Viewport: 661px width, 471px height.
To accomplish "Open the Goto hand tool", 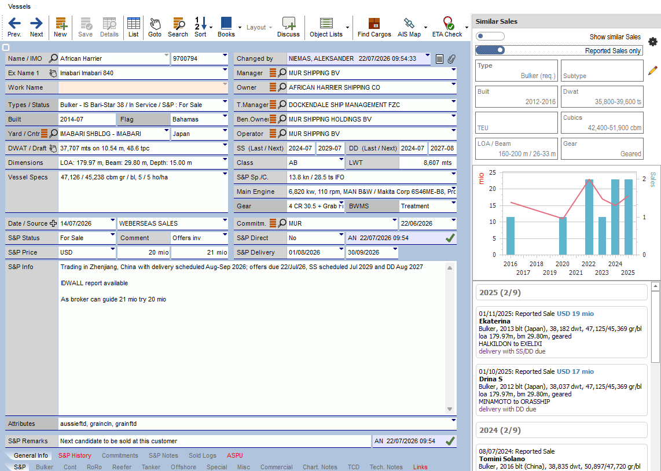I will tap(155, 27).
